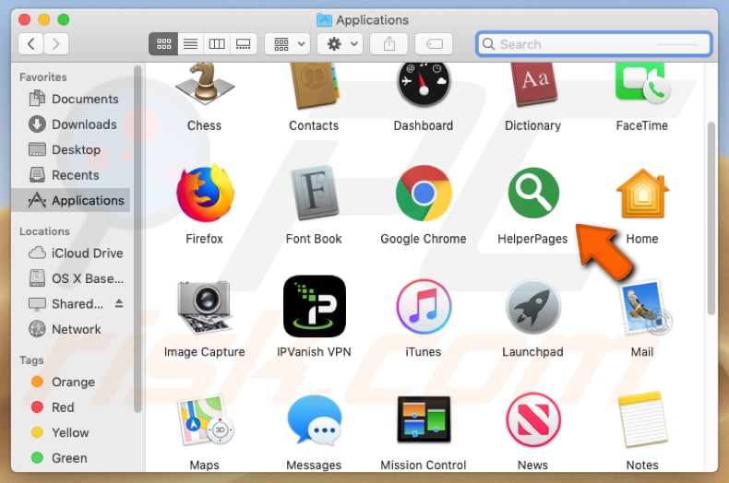Select the Image Capture icon
Screen dimensions: 729x483
[x=204, y=307]
